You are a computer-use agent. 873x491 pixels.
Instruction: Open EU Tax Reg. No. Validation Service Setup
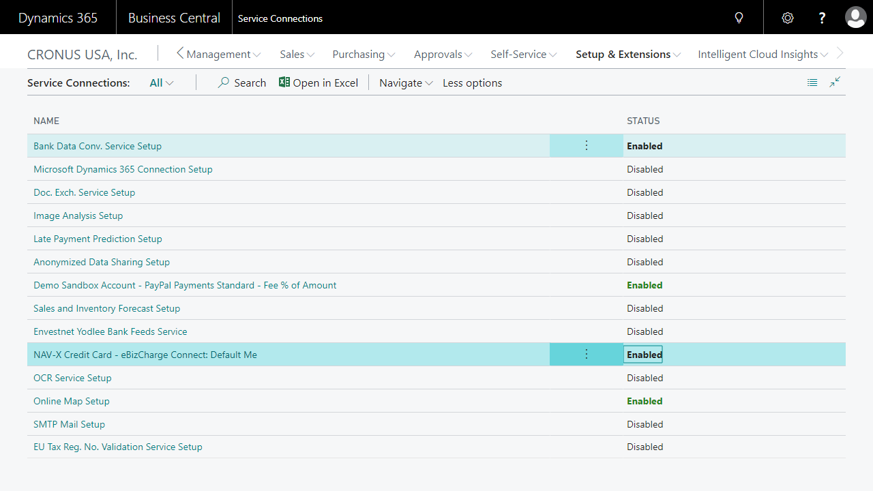tap(118, 447)
